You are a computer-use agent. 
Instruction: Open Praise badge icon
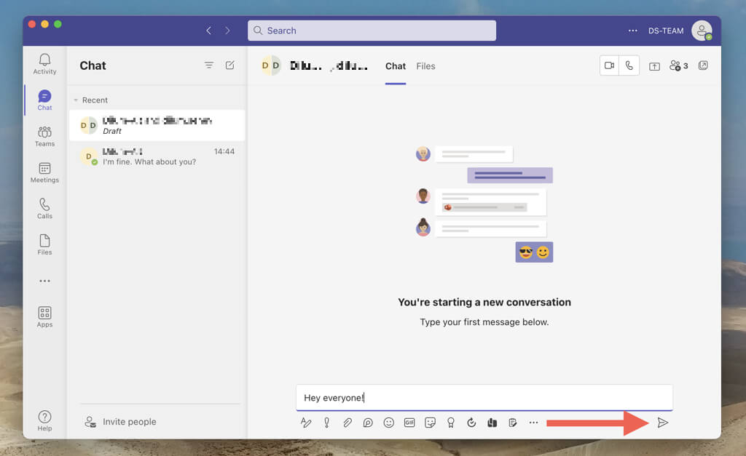pos(450,423)
